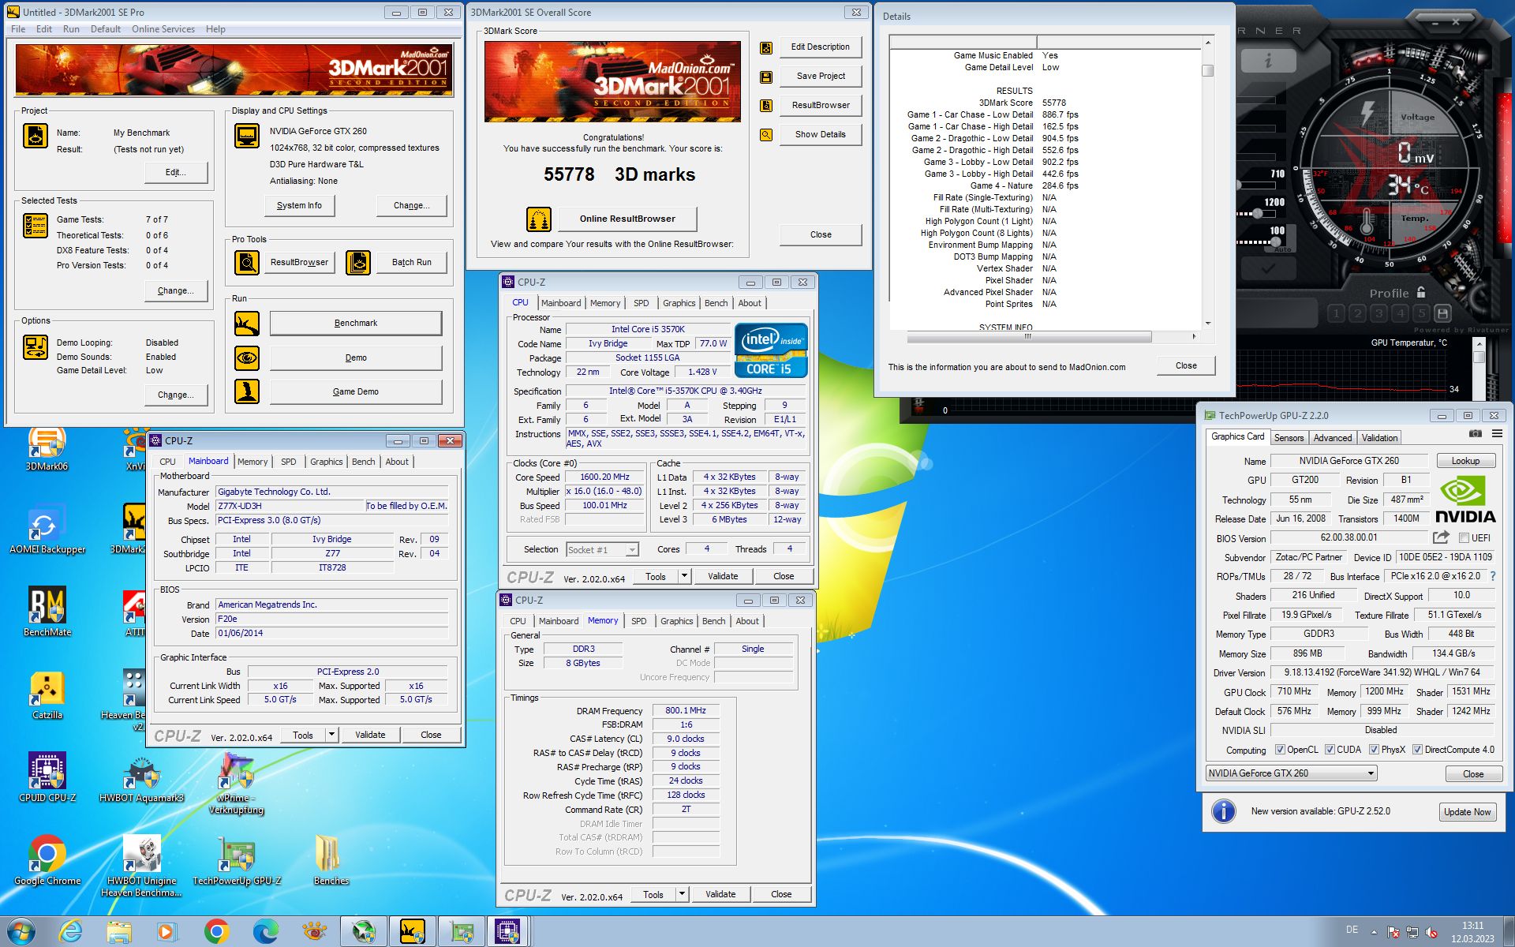The image size is (1515, 947).
Task: Switch to Bench tab in CPU-Z Memory window
Action: 713,621
